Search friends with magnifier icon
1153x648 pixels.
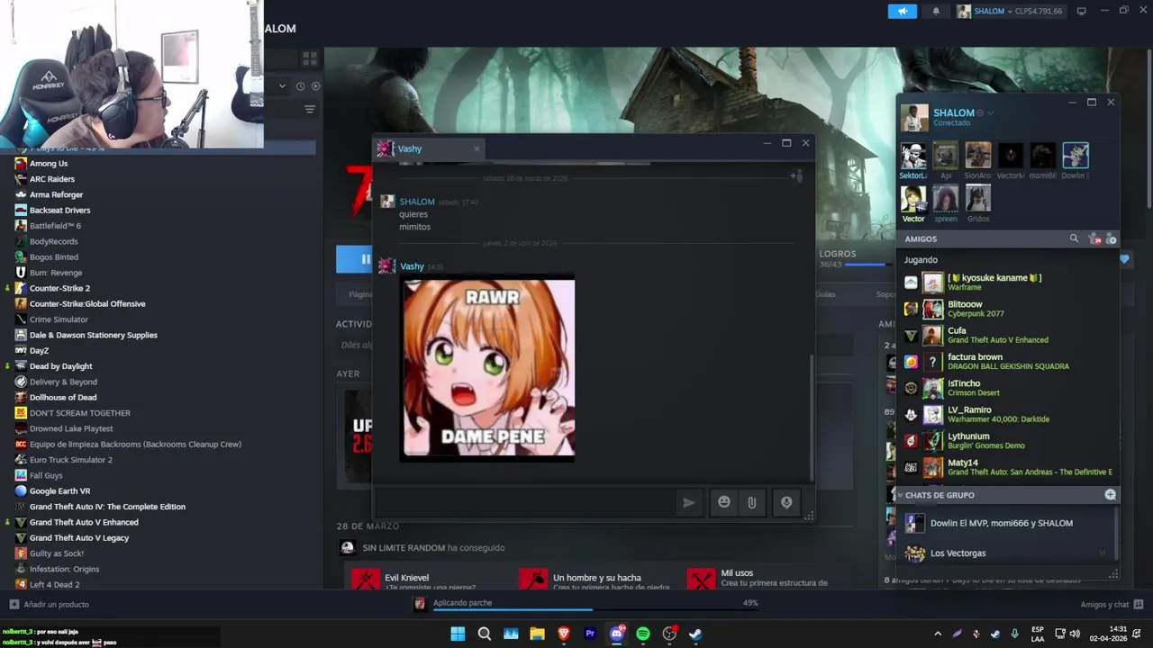pyautogui.click(x=1074, y=238)
